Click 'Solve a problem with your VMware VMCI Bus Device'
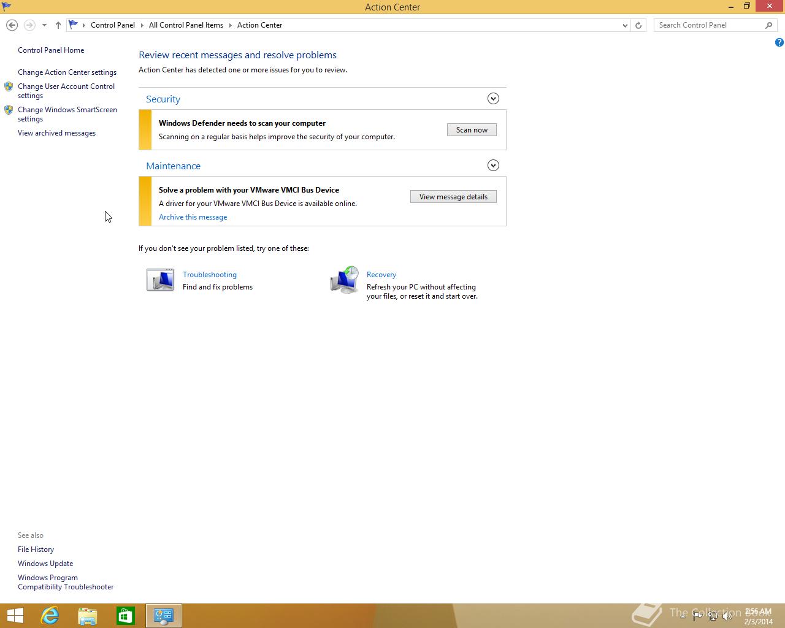The height and width of the screenshot is (628, 785). (249, 190)
